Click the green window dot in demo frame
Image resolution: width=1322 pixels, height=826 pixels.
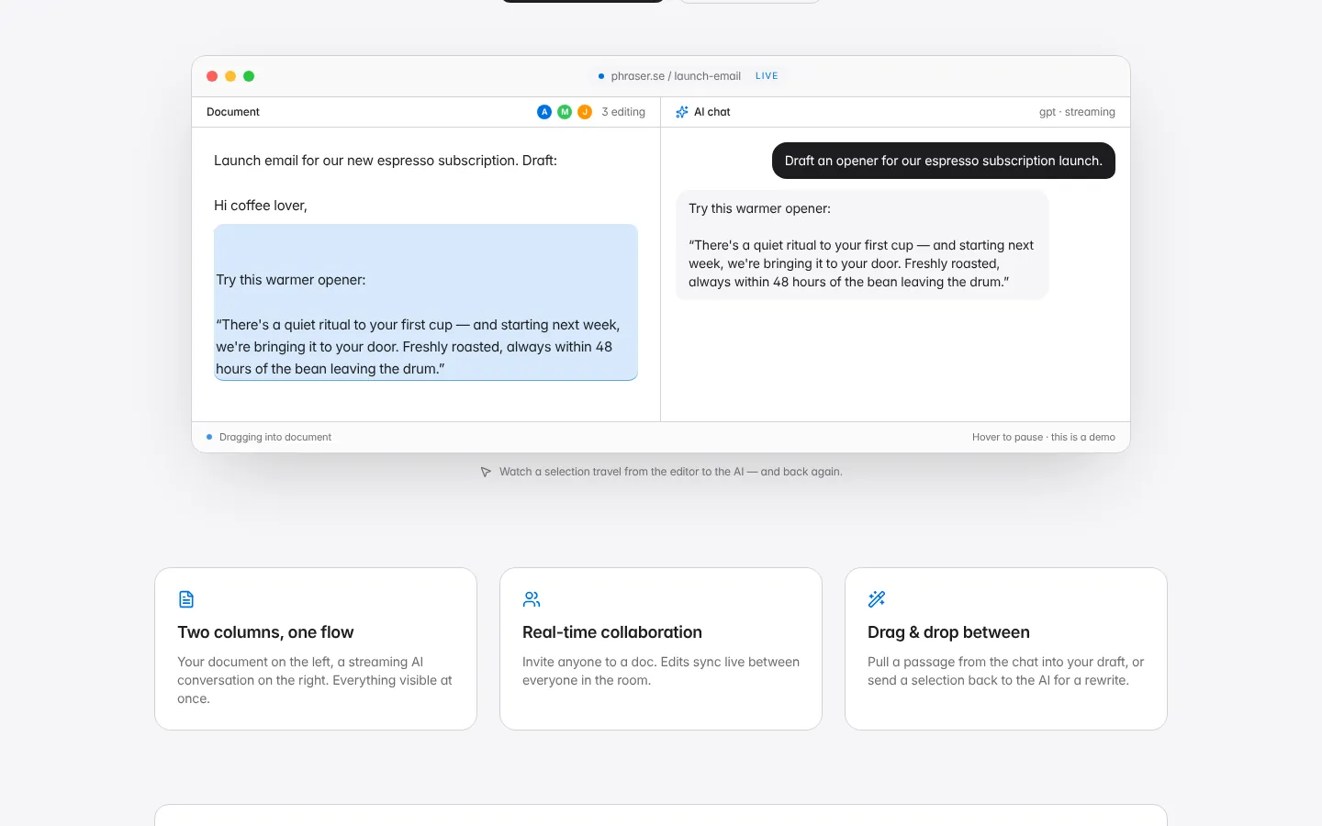click(x=249, y=76)
